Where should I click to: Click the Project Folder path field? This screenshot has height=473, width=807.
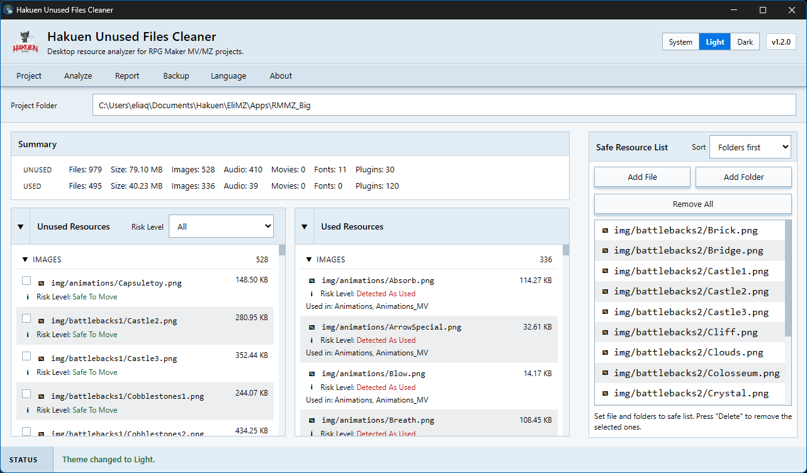pyautogui.click(x=444, y=106)
